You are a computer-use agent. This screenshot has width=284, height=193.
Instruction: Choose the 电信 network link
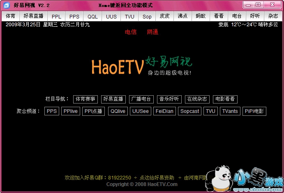point(131,32)
